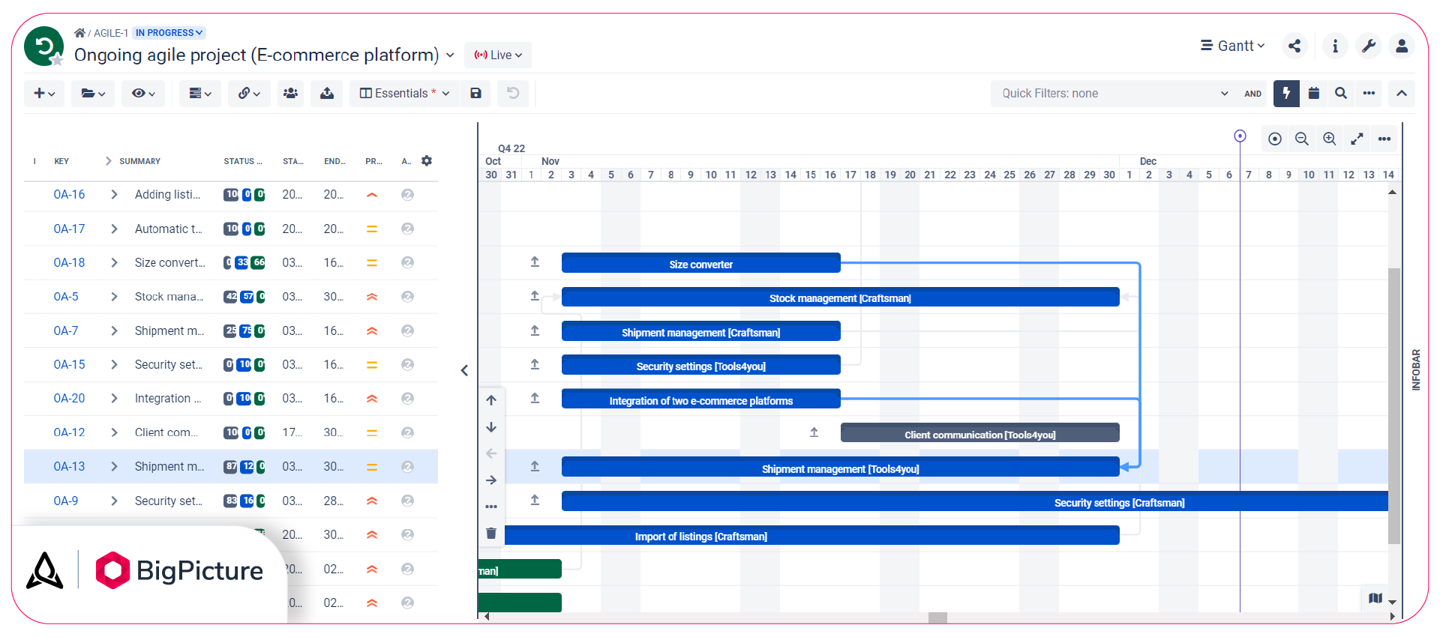Screen dimensions: 1440x637
Task: Click the zoom in magnifier on Gantt
Action: tap(1329, 139)
